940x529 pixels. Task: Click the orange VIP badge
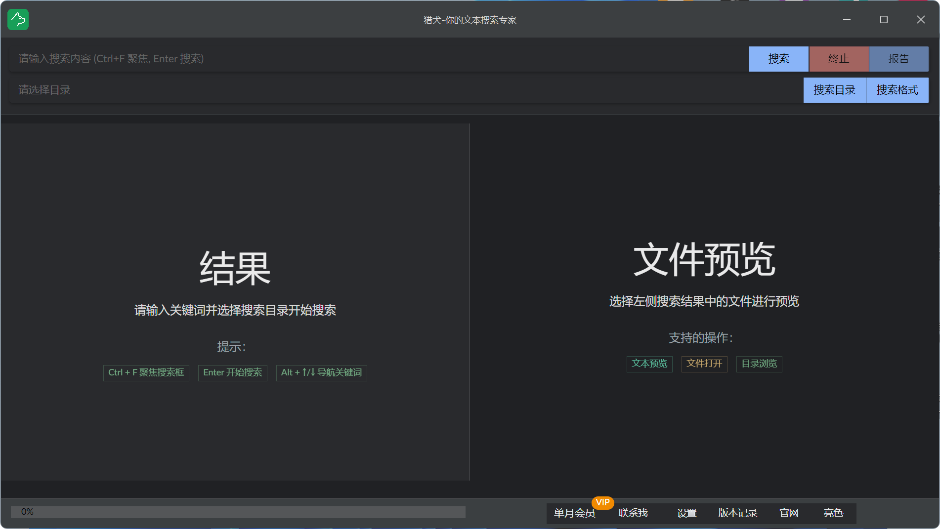tap(602, 502)
